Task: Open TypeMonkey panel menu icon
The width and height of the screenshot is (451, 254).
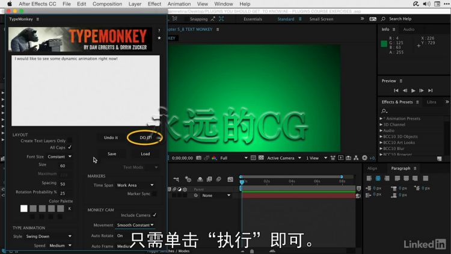Action: pyautogui.click(x=38, y=19)
